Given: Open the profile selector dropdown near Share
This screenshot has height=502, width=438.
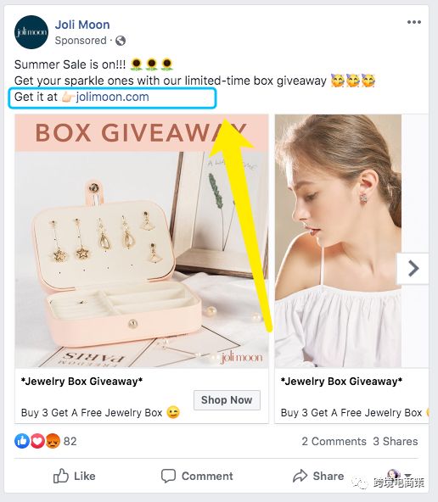Looking at the screenshot, I should [399, 476].
